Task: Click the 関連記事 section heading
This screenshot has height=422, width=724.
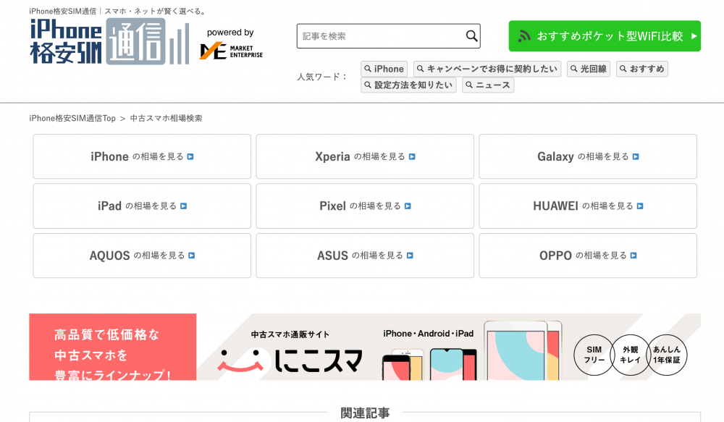Action: 365,413
